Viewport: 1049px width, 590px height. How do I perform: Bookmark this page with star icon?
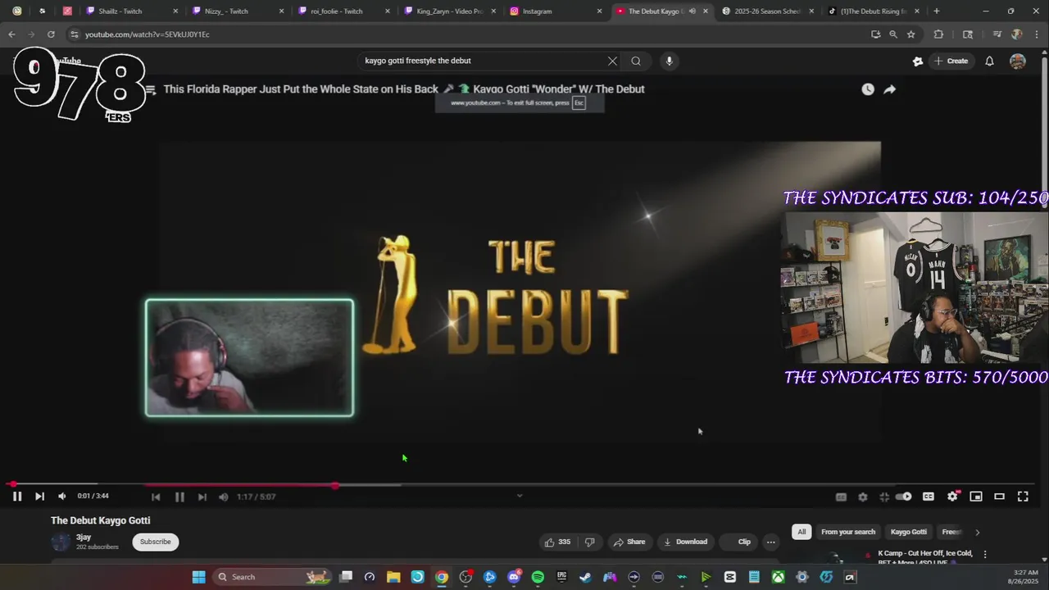tap(910, 34)
